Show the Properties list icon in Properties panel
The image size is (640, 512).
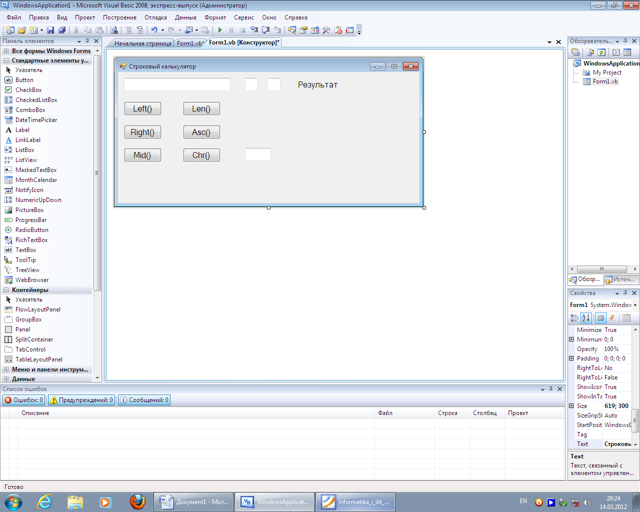[600, 318]
